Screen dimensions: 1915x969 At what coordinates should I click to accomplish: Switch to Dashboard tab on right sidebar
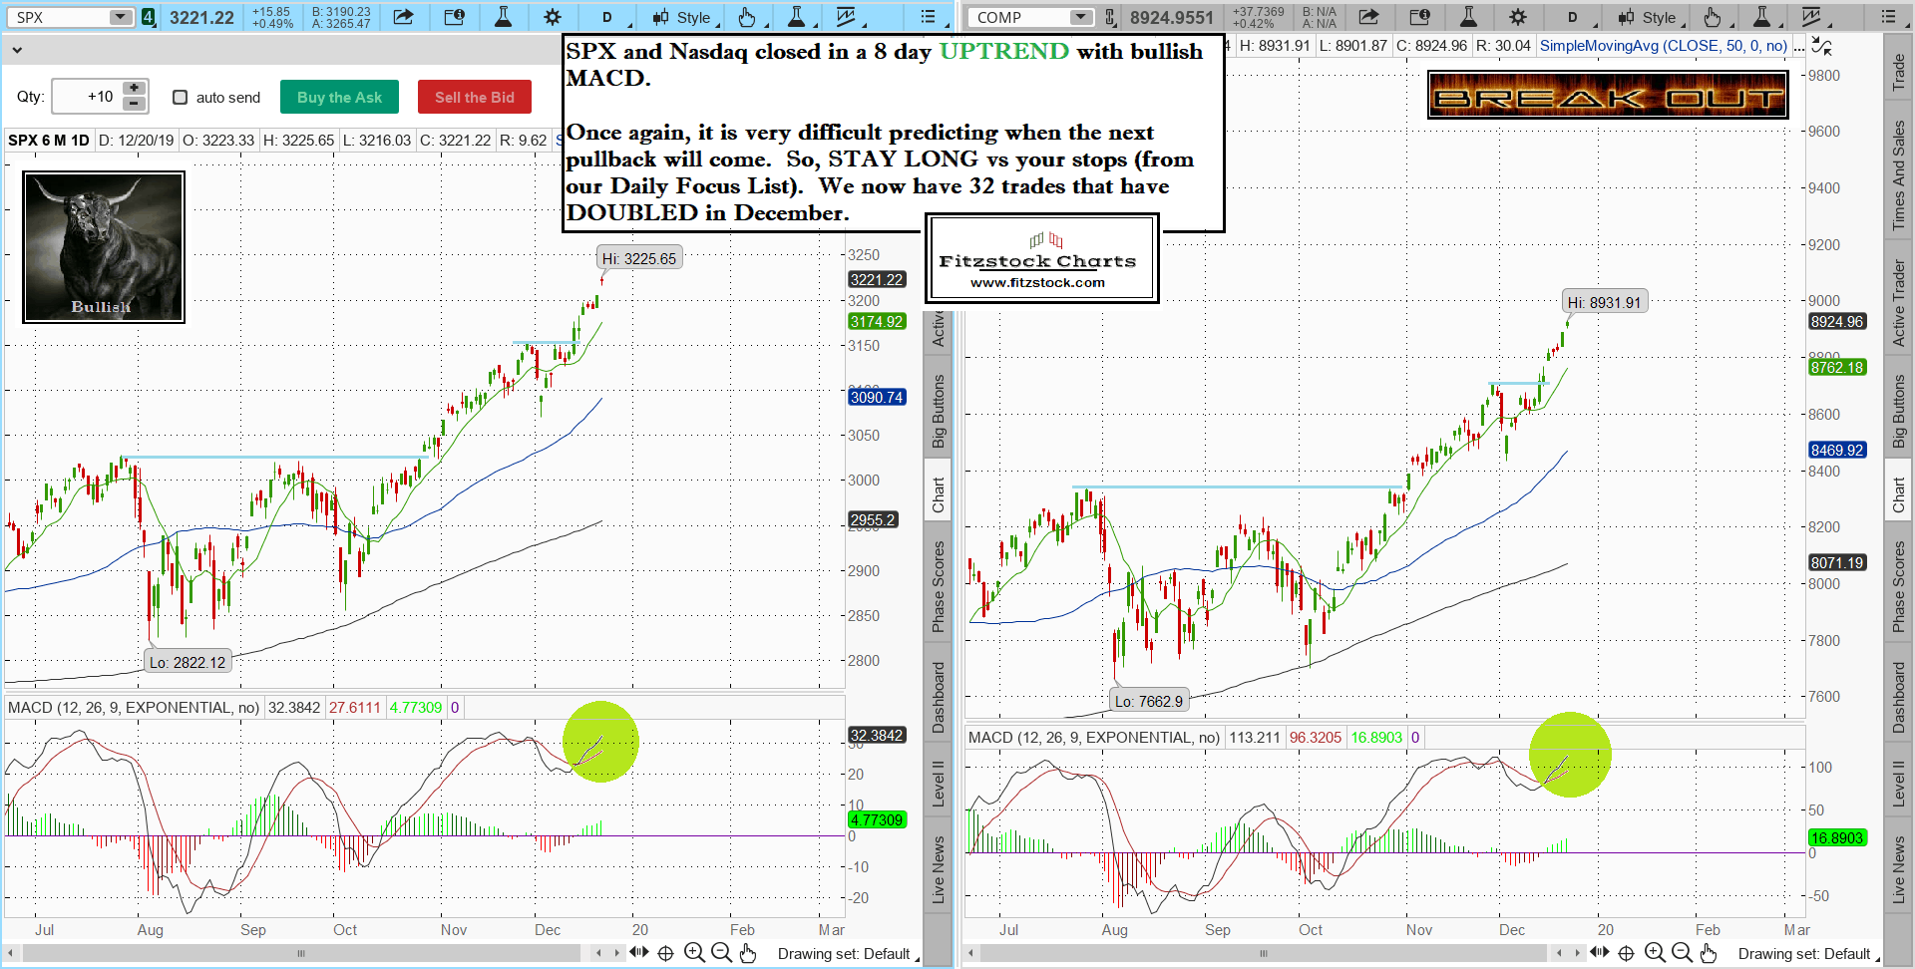1898,698
